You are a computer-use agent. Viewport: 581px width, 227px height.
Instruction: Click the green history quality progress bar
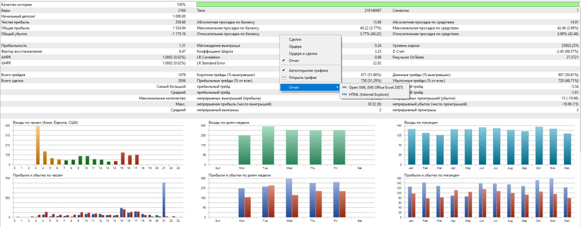pos(387,5)
